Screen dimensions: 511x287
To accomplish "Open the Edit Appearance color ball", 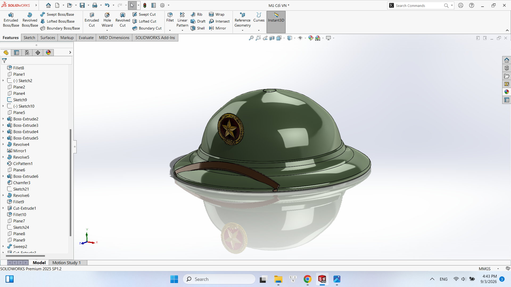I will [311, 38].
